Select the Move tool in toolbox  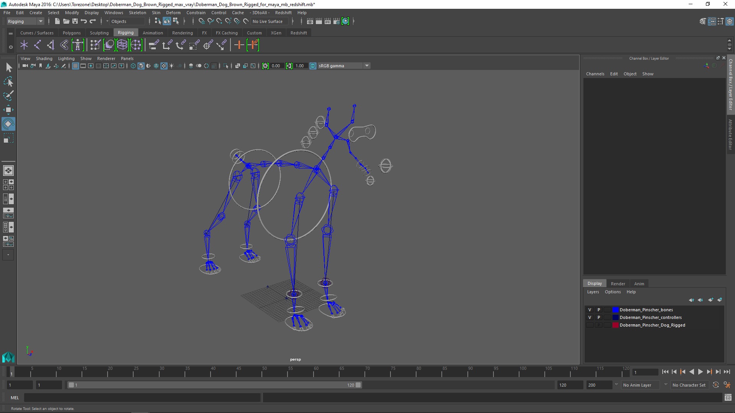click(8, 110)
